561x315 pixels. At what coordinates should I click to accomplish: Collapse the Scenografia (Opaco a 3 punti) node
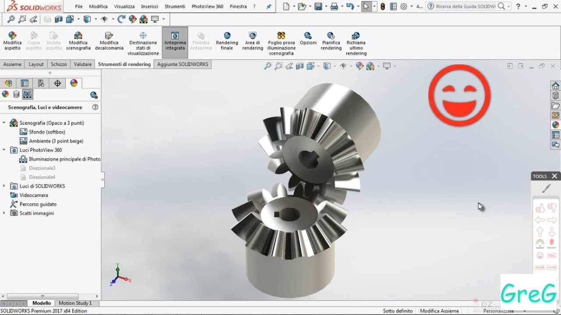[x=4, y=123]
